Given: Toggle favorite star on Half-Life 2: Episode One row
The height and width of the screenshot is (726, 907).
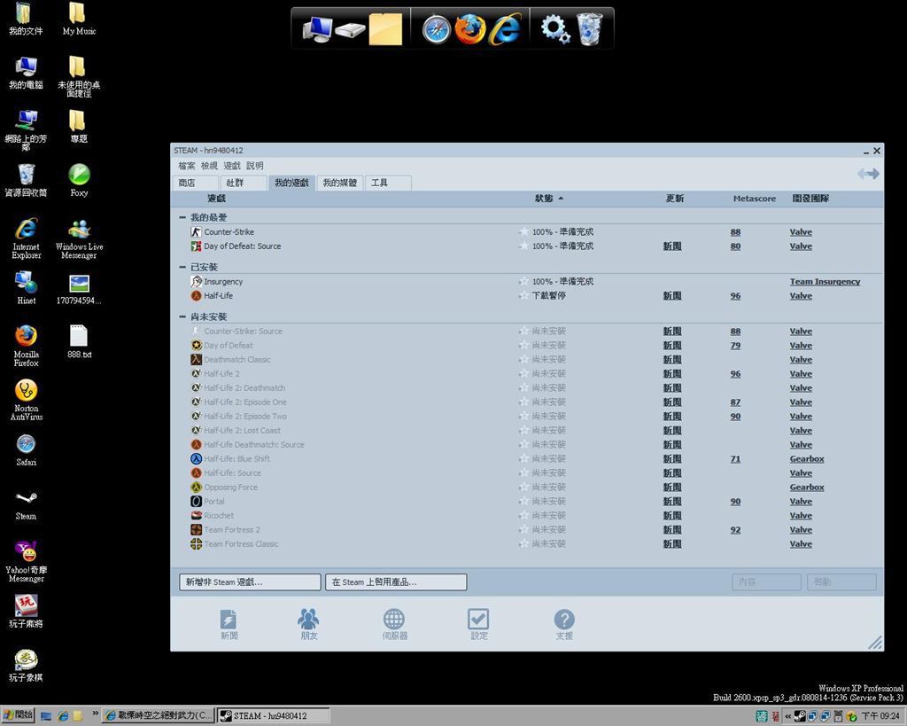Looking at the screenshot, I should (523, 402).
